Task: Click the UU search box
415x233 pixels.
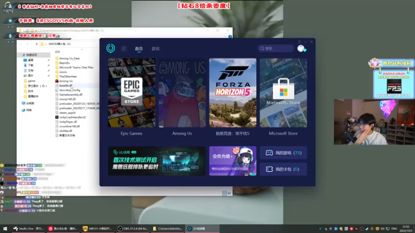Action: click(275, 48)
